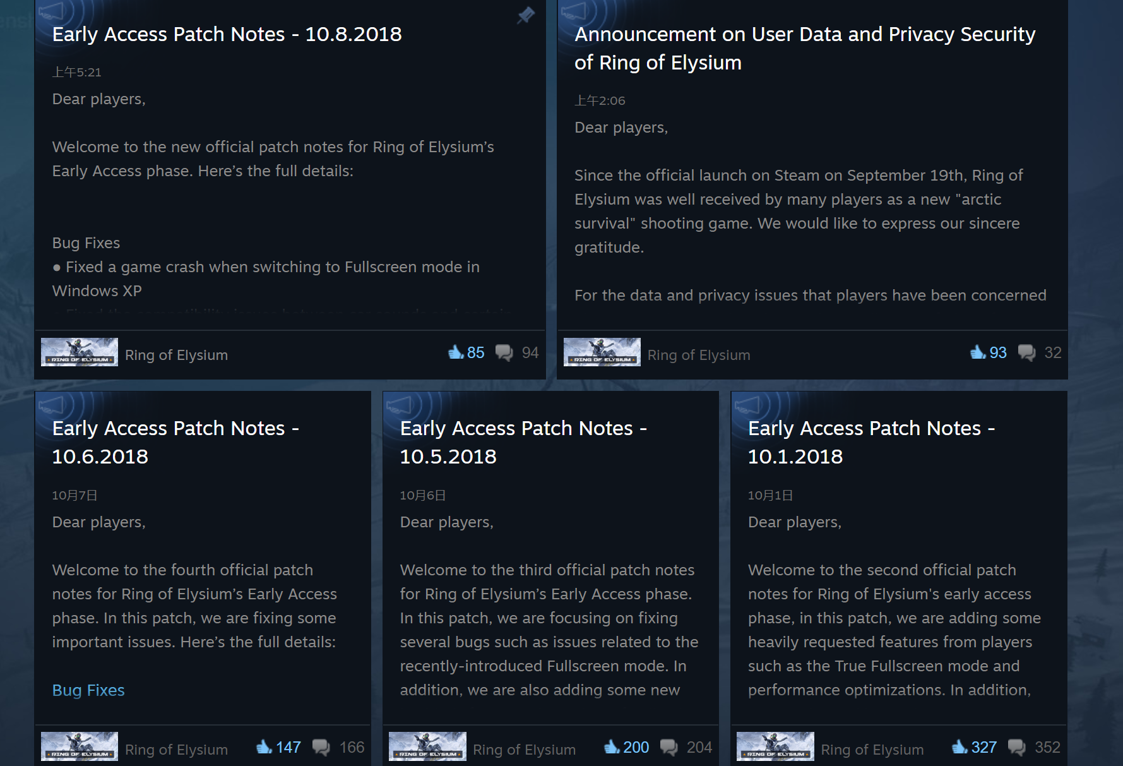Click Ring of Elysium thumbnail on 10.5.2018 card
Screen dimensions: 1123x766
tap(427, 746)
